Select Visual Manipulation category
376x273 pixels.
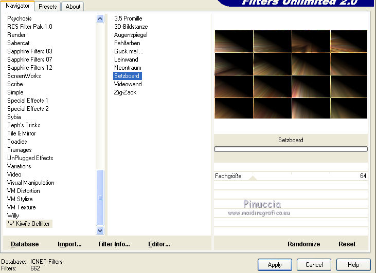(31, 183)
